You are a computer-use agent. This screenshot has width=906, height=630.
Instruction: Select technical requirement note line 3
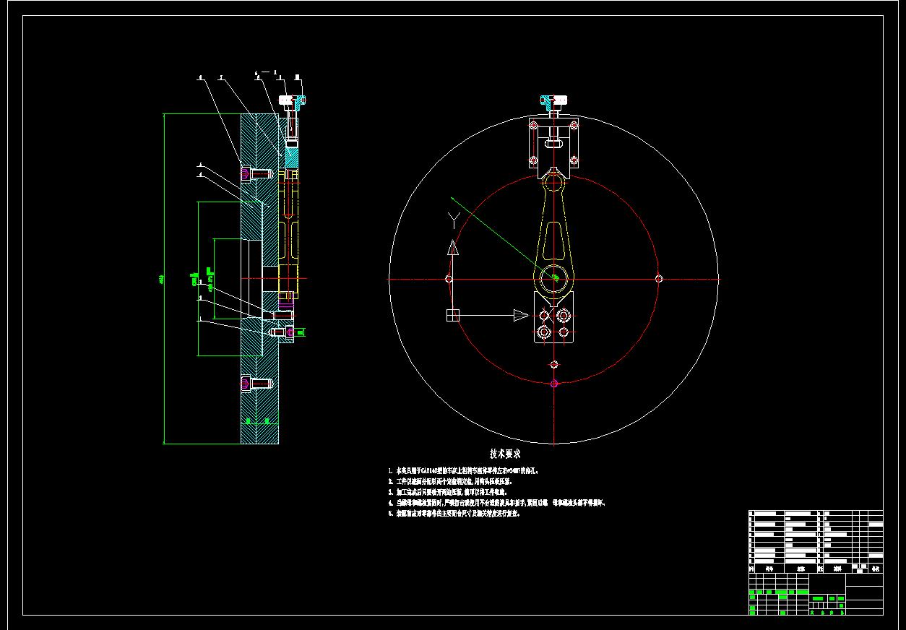click(x=447, y=492)
